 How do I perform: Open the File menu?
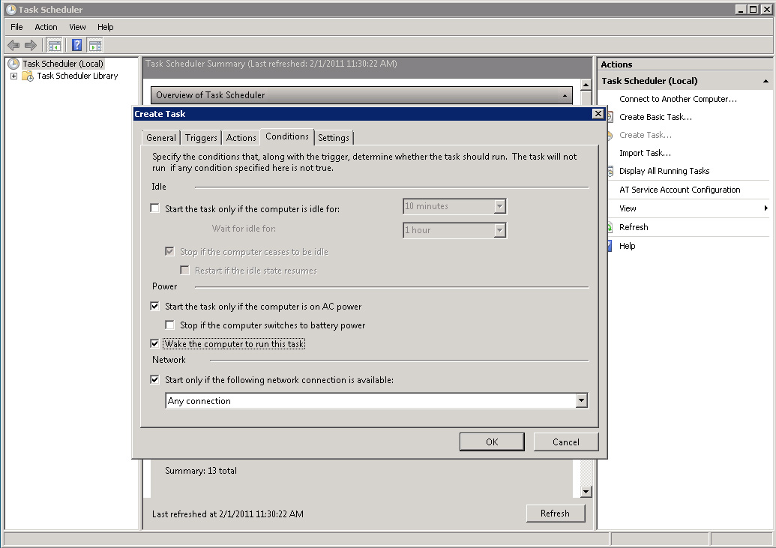pos(16,27)
